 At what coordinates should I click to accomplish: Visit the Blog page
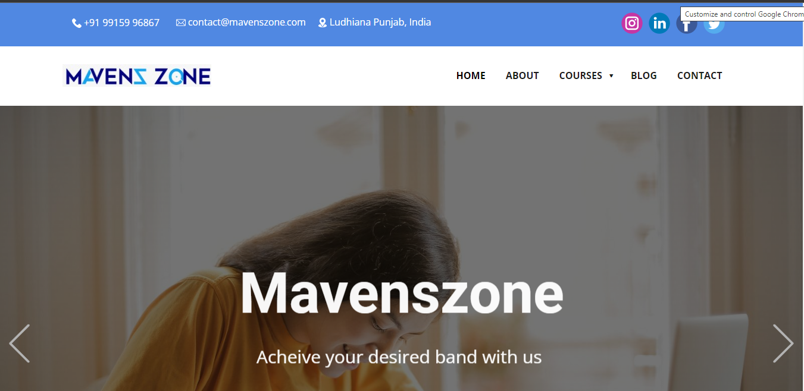pyautogui.click(x=644, y=75)
